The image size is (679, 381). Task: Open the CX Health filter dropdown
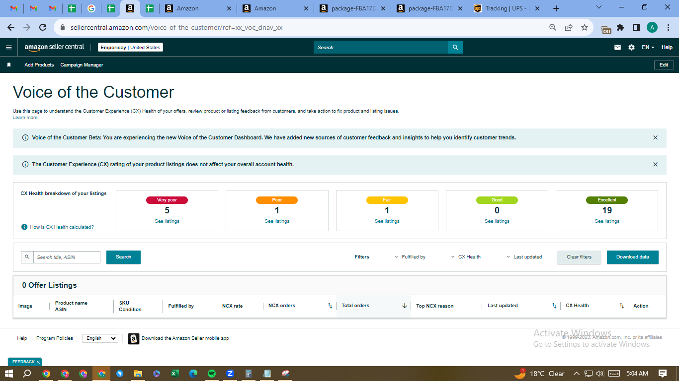point(466,257)
